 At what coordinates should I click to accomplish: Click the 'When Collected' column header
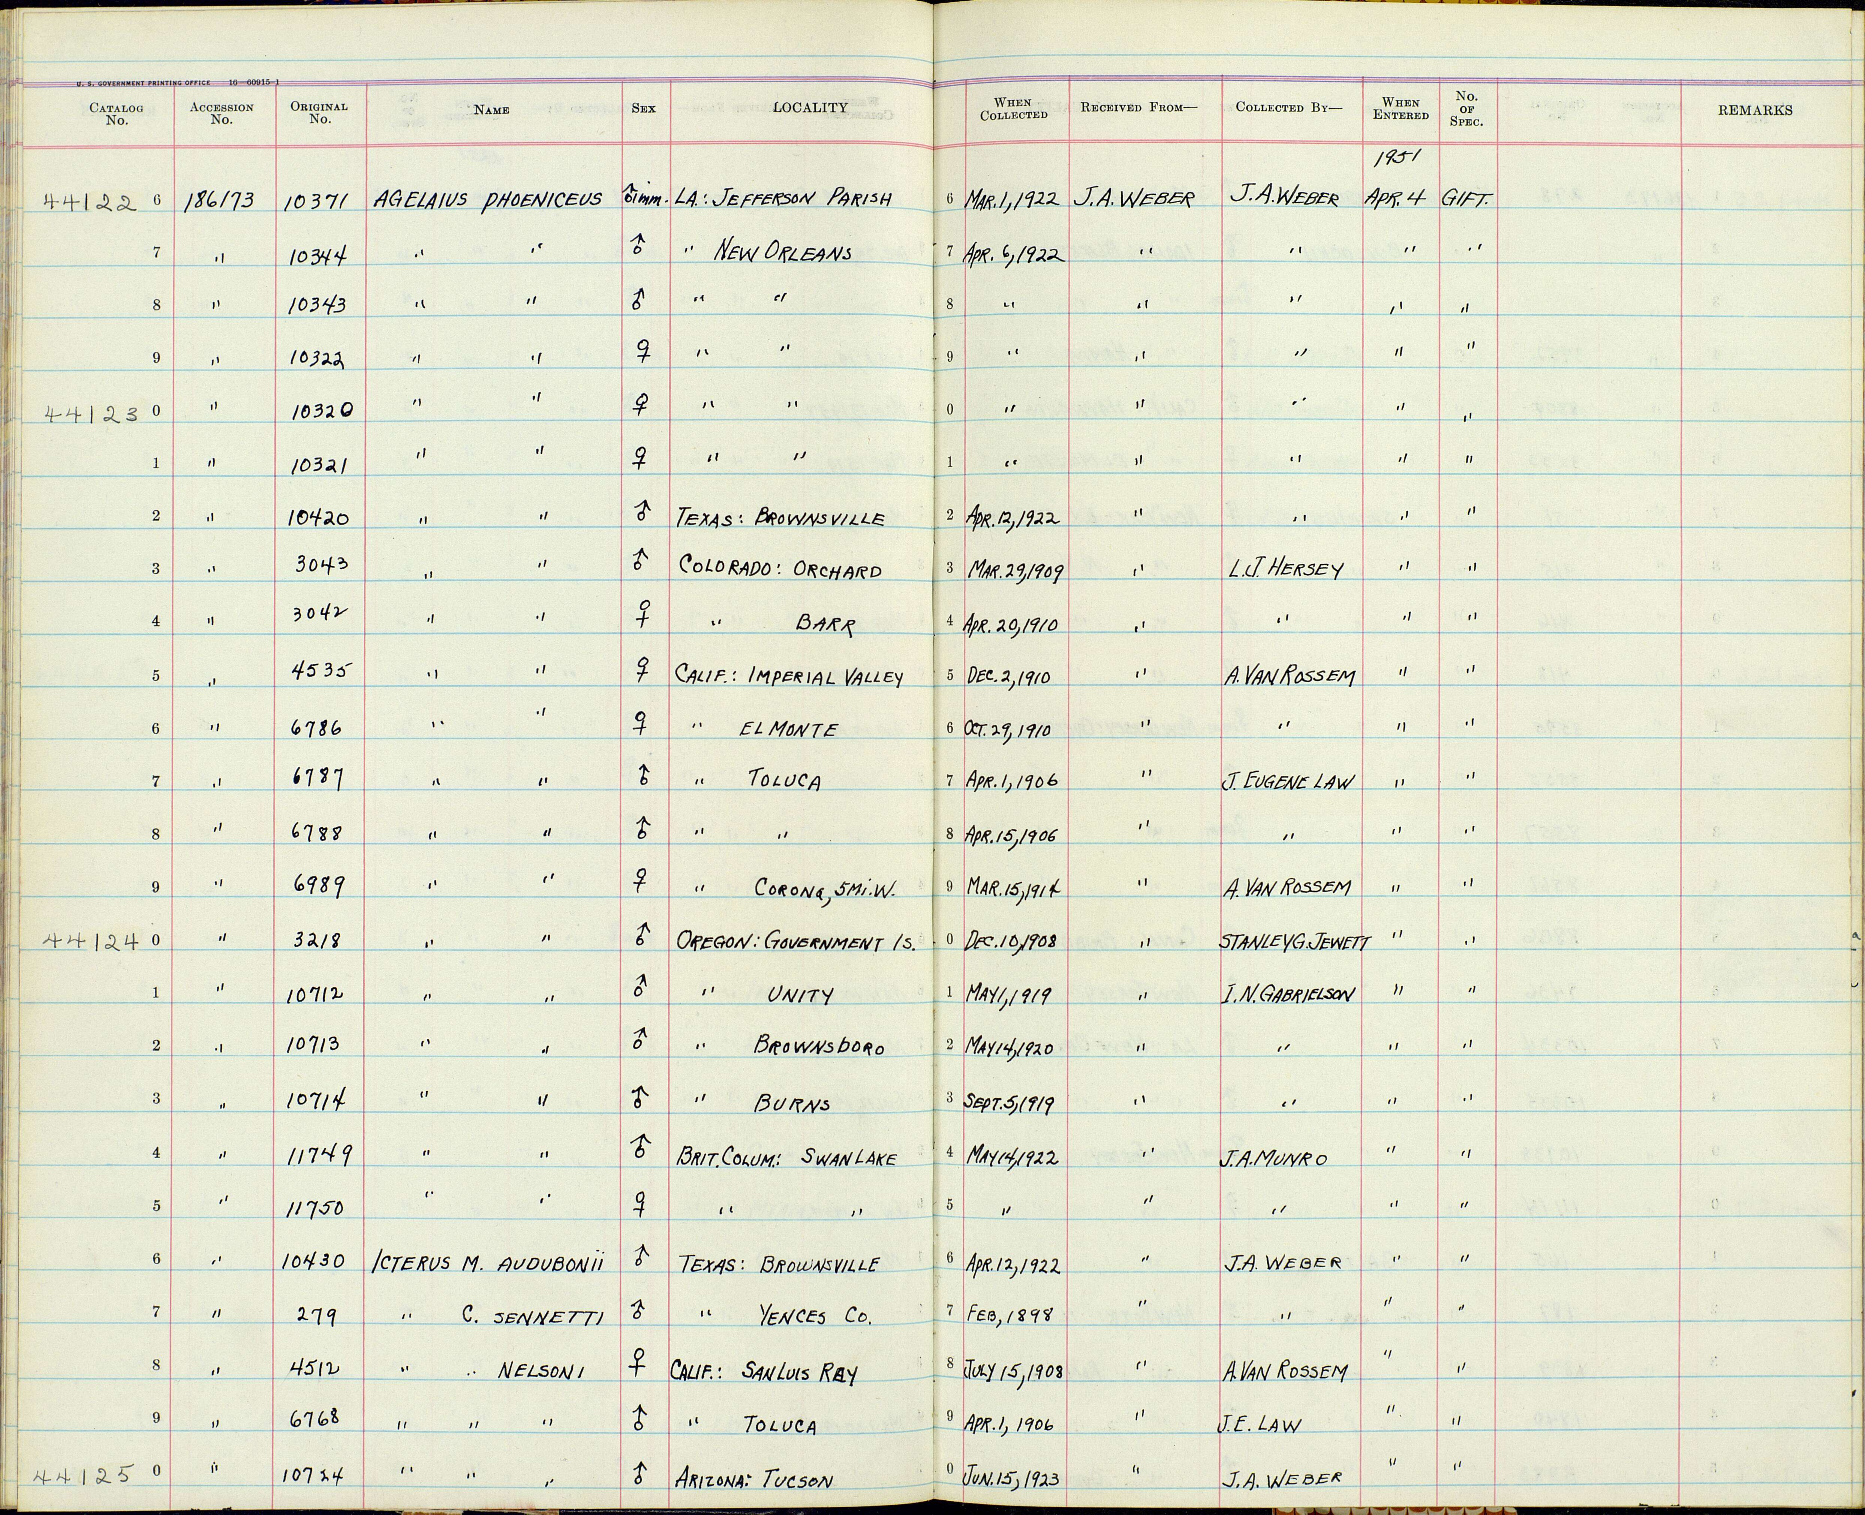[1014, 109]
